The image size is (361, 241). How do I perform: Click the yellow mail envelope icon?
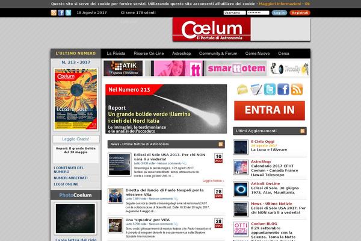(x=242, y=89)
